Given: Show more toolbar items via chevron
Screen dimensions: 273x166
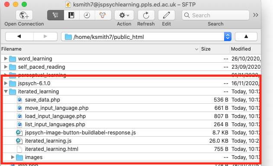Looking at the screenshot, I should (x=256, y=15).
